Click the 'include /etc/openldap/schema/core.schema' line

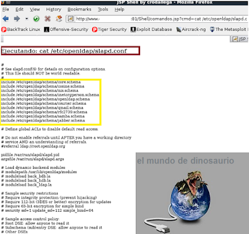40,82
